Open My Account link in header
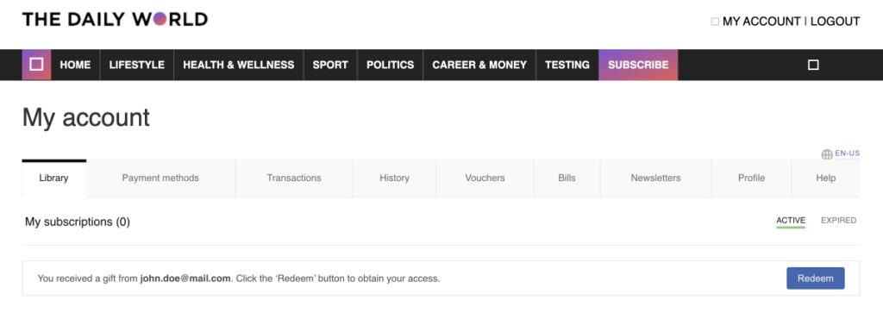 coord(761,22)
